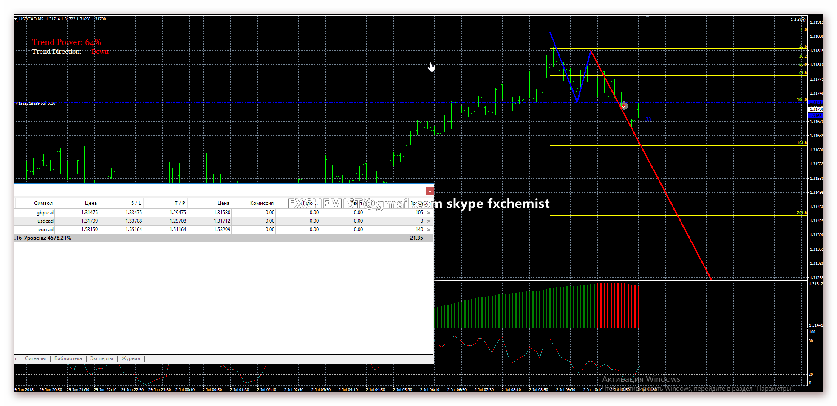
Task: Close the eurcad order with its x icon
Action: [429, 230]
